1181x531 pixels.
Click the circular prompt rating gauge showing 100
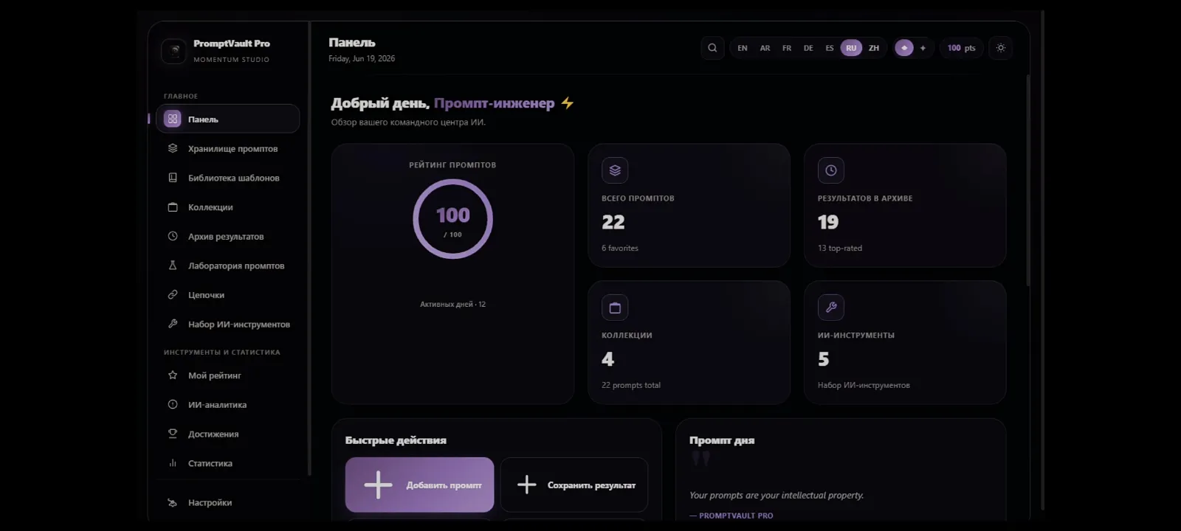point(452,219)
